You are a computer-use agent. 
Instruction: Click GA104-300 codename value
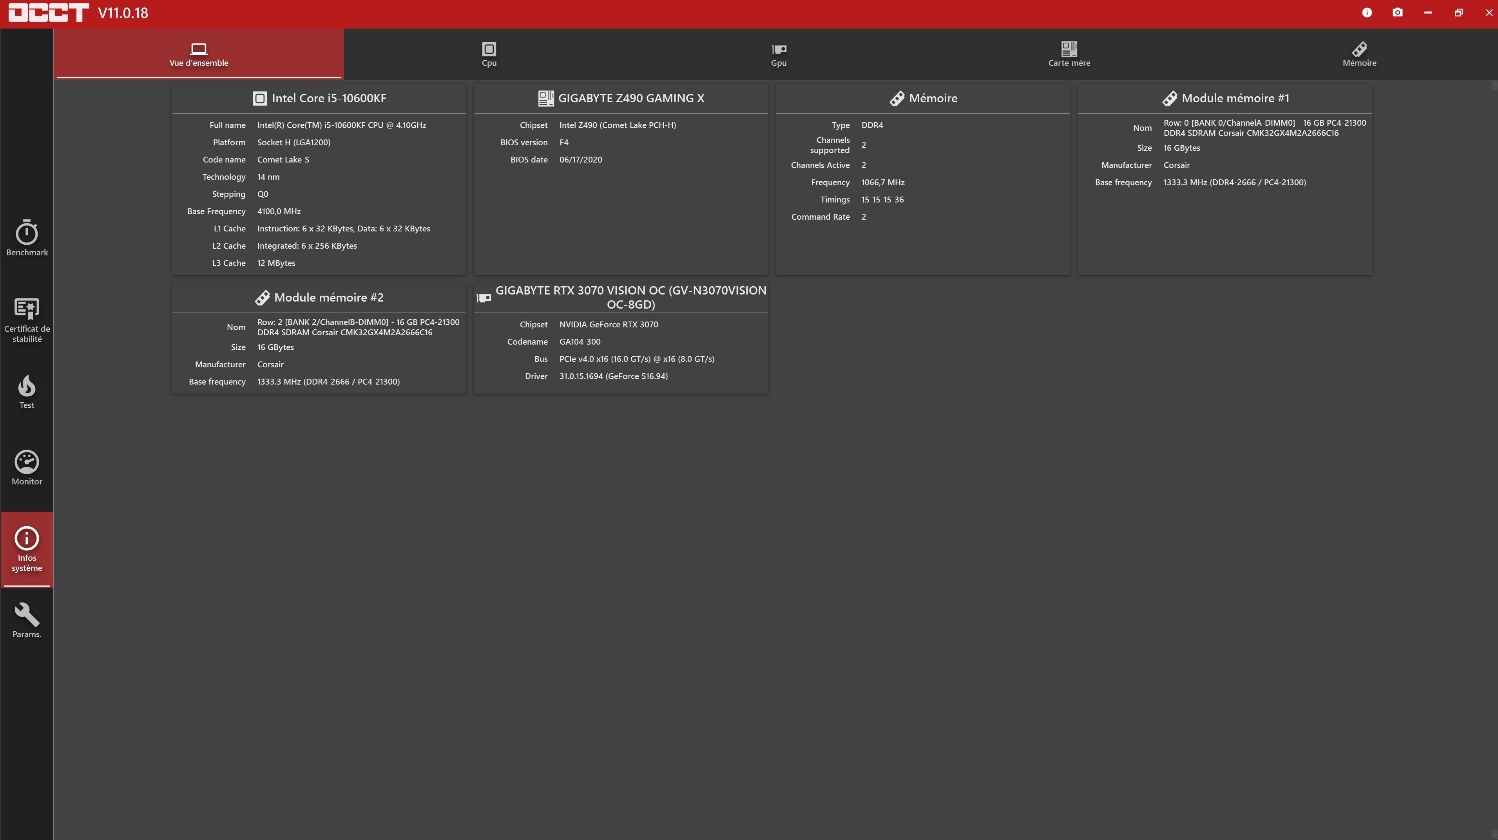[580, 342]
